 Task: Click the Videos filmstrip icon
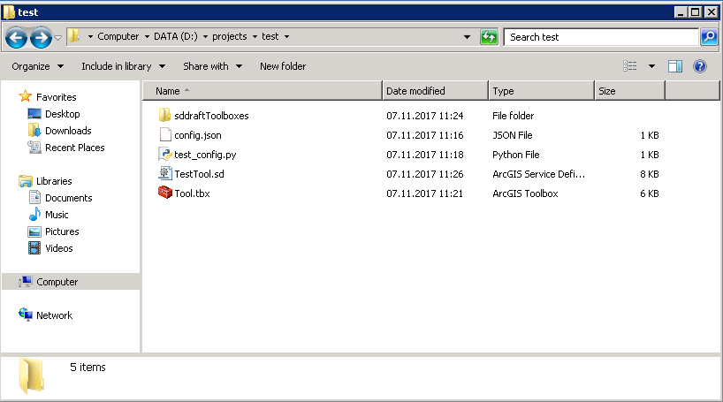pyautogui.click(x=34, y=248)
